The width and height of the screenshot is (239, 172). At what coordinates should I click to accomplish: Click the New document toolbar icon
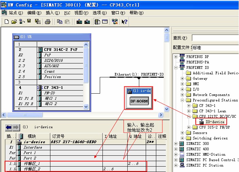[x=6, y=22]
